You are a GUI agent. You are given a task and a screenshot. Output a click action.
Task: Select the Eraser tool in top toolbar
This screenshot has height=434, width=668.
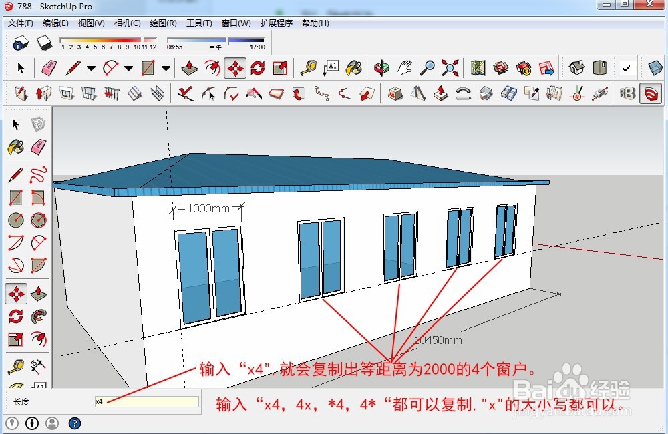(x=49, y=68)
